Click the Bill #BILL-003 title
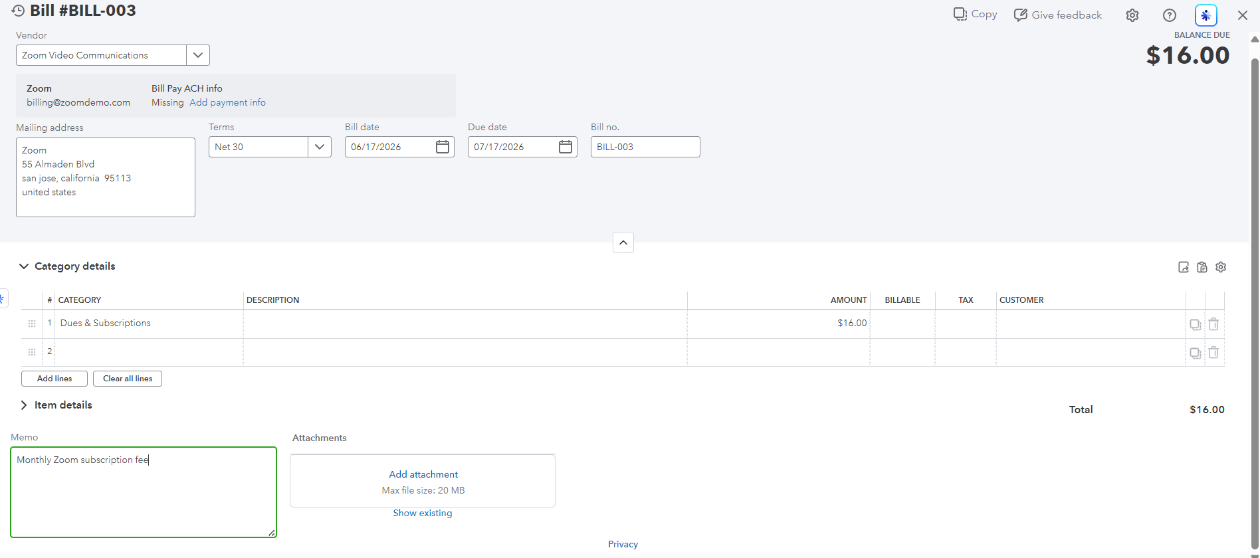The image size is (1260, 558). [x=83, y=11]
